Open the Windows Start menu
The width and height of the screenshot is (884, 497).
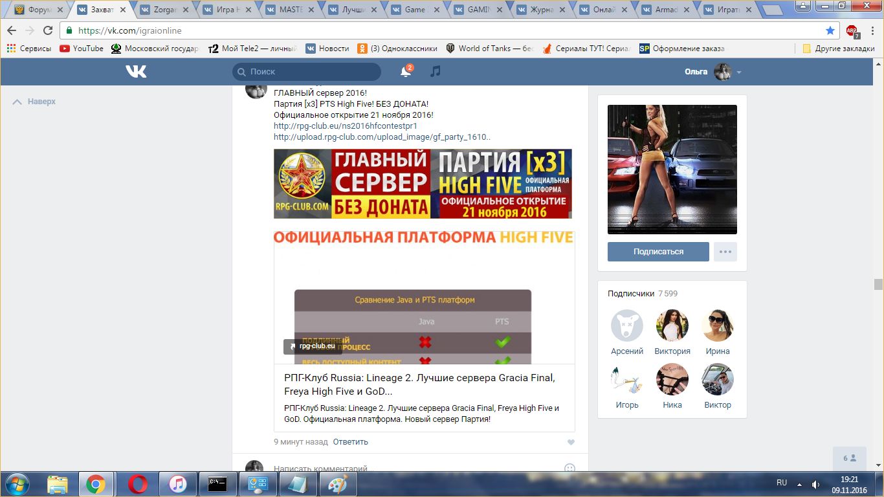click(x=16, y=484)
